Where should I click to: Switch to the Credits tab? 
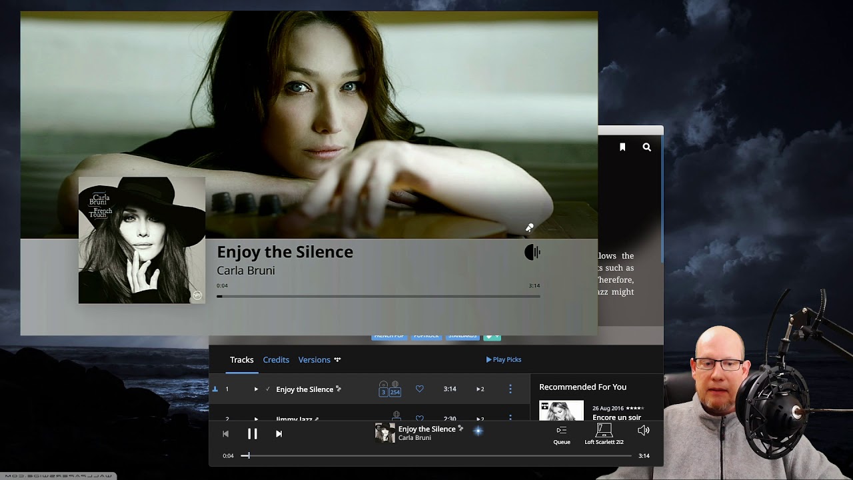276,360
